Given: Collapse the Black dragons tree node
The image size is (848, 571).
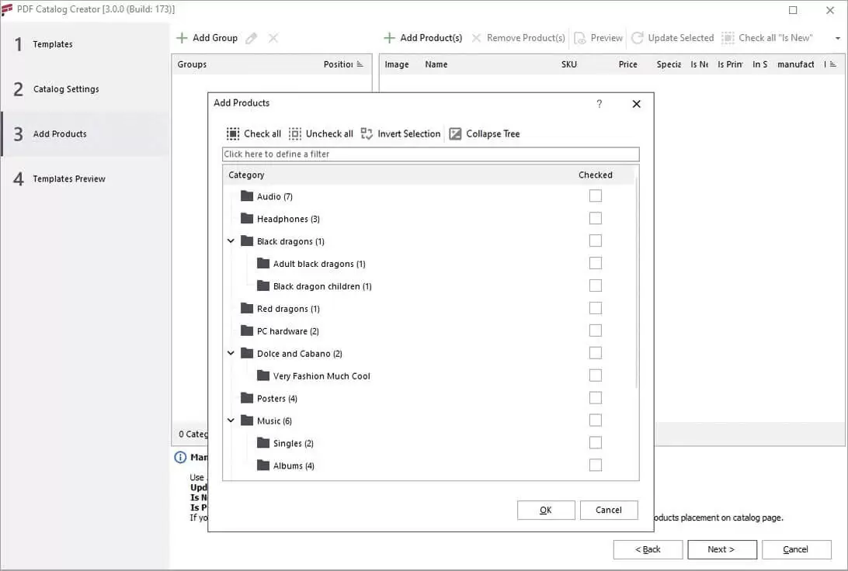Looking at the screenshot, I should click(x=231, y=241).
